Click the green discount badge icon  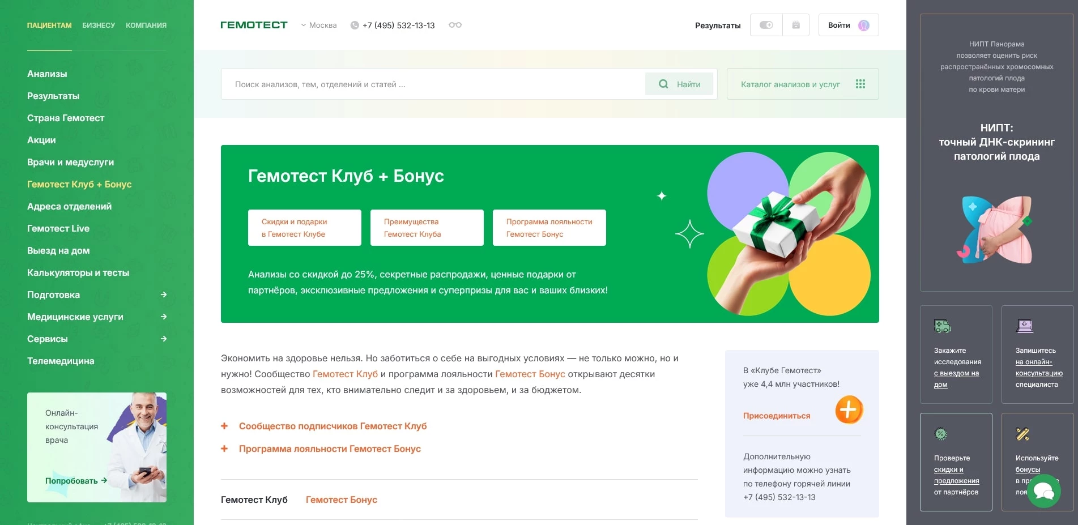[940, 434]
